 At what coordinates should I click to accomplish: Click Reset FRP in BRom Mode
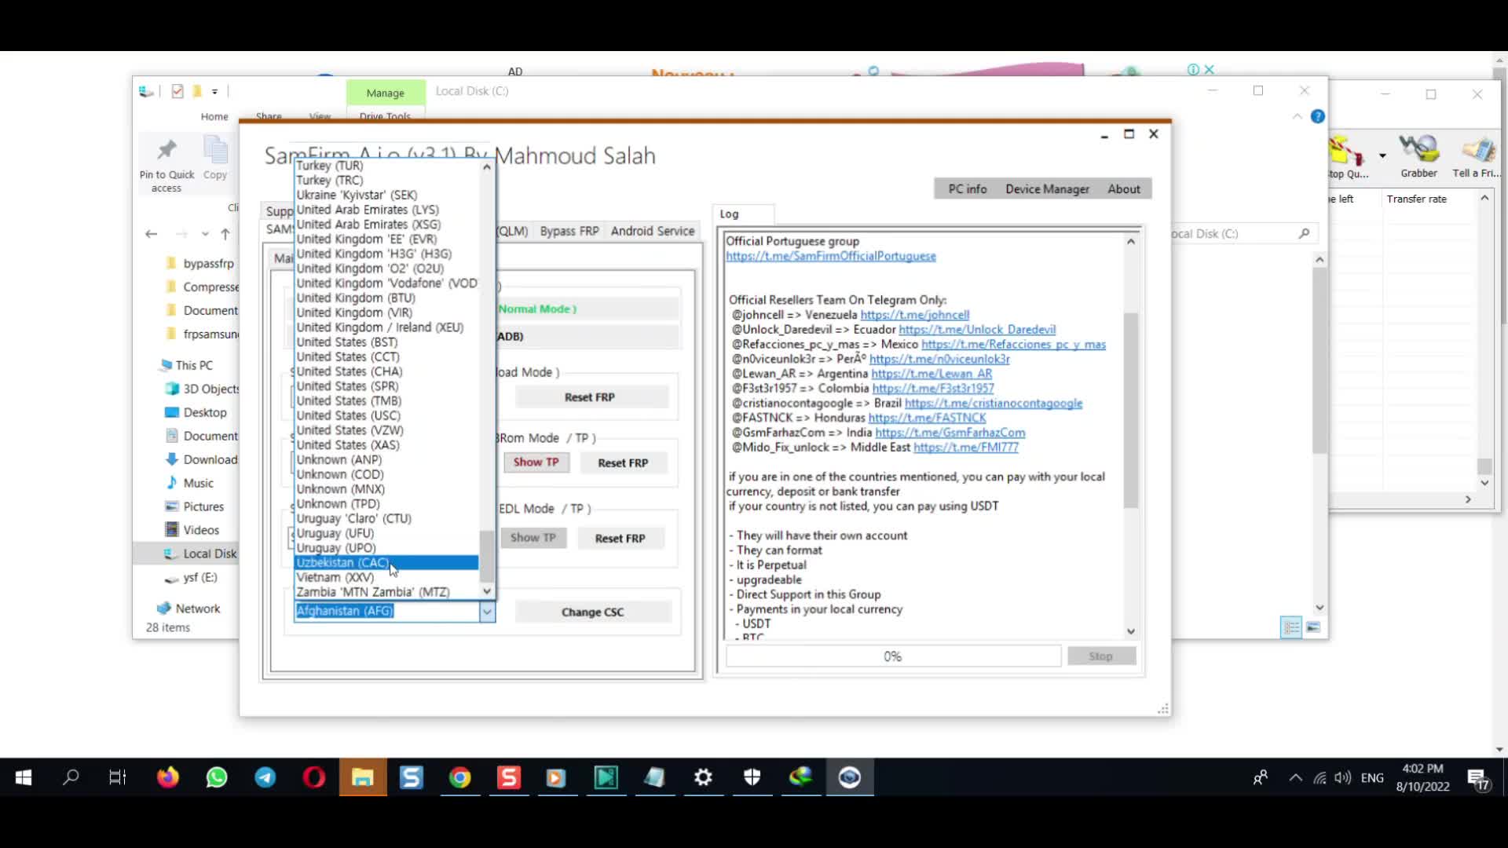point(623,463)
